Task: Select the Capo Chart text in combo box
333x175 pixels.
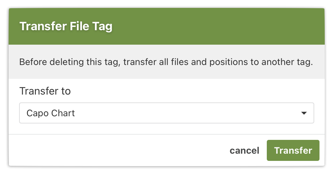Action: point(51,113)
